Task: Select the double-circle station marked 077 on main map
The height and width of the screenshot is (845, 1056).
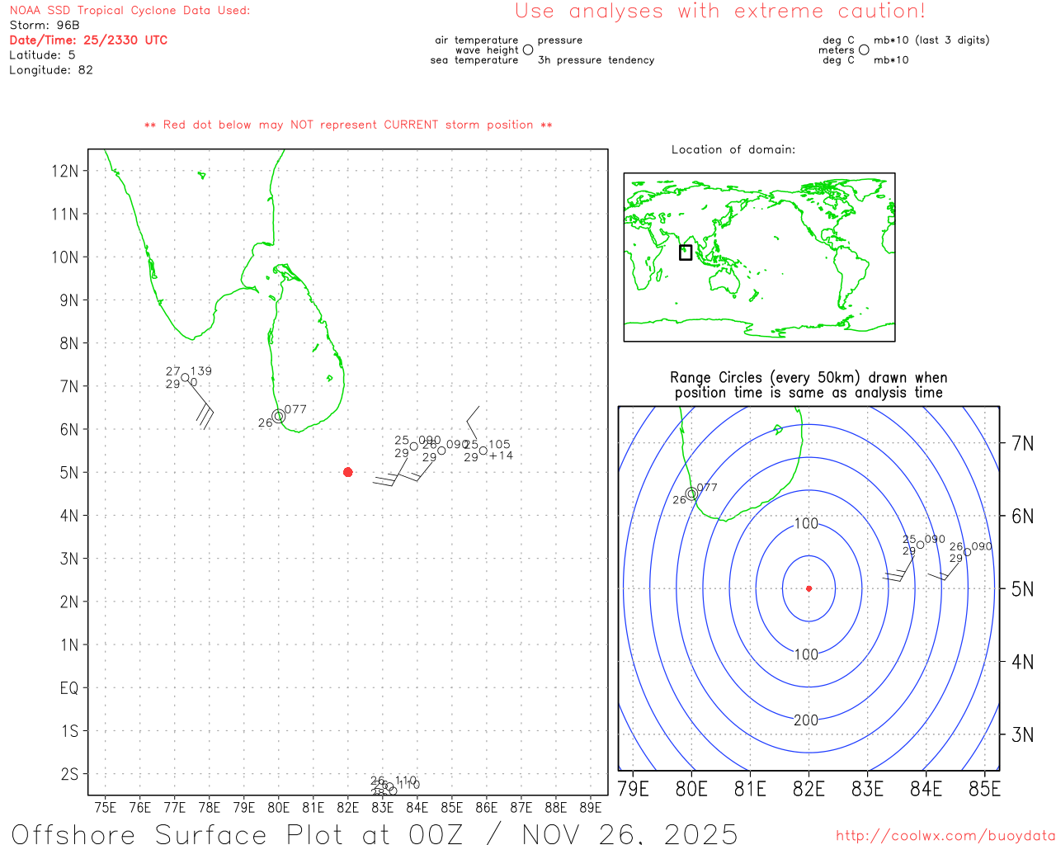Action: click(279, 416)
